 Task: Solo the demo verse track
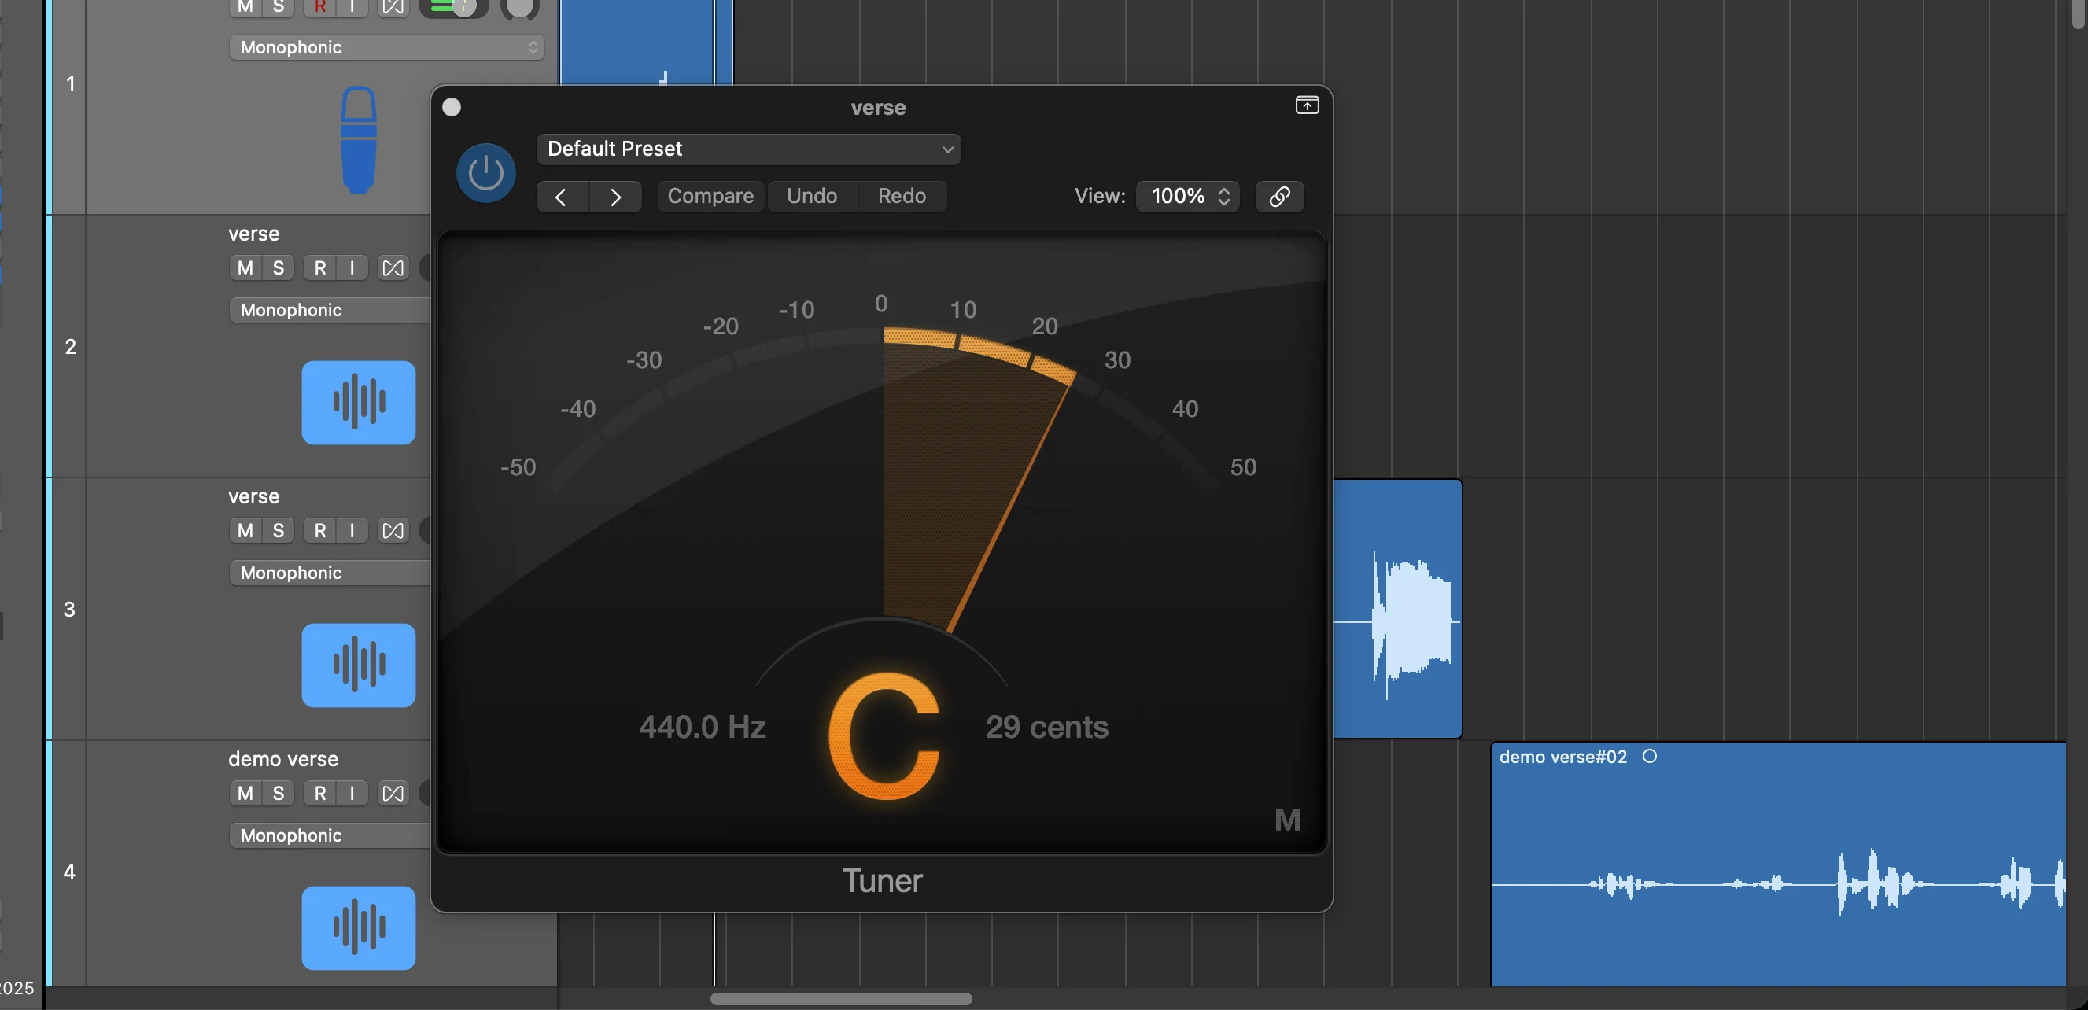278,794
